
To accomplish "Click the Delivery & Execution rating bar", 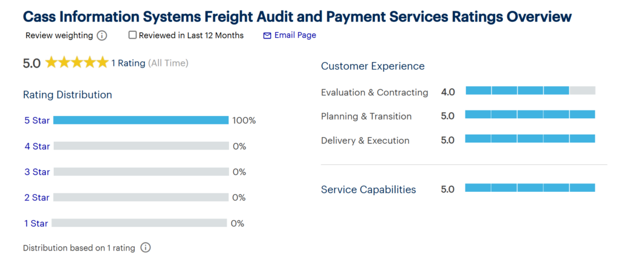I will (x=530, y=139).
